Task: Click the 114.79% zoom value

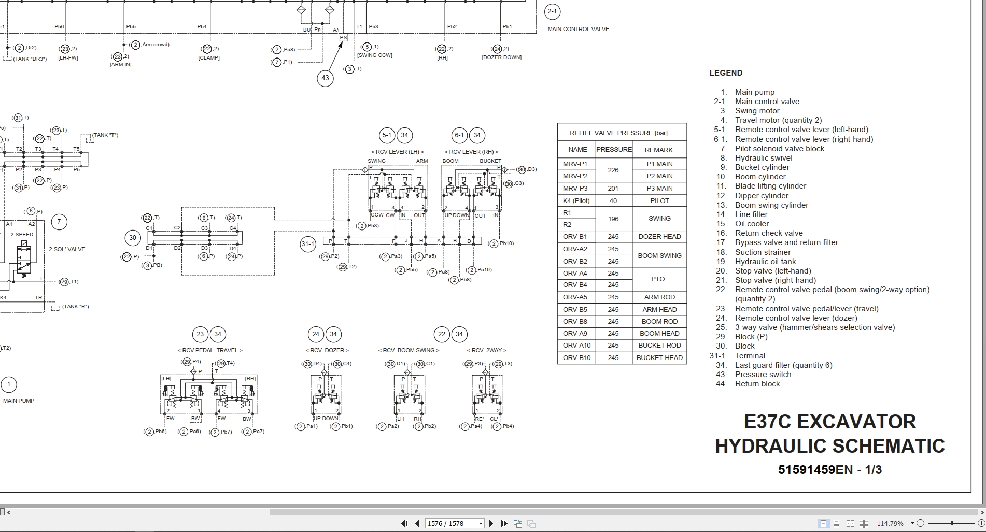Action: coord(890,524)
